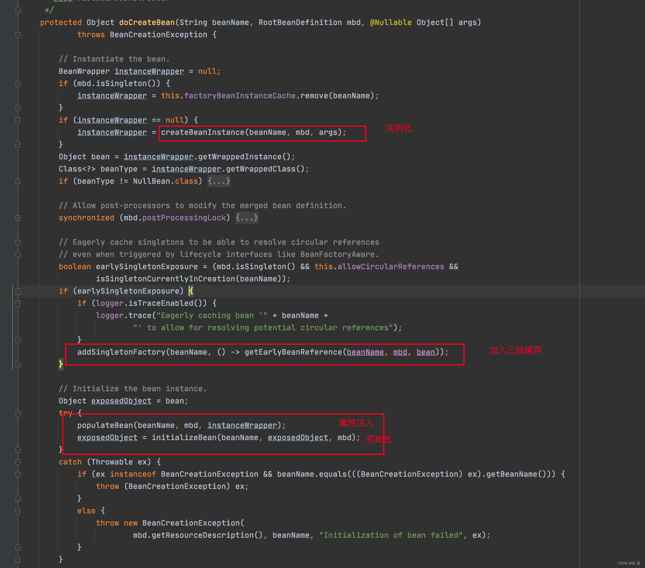The image size is (645, 568).
Task: Click isSingletonCurrentlyInCreation method call
Action: click(x=165, y=279)
